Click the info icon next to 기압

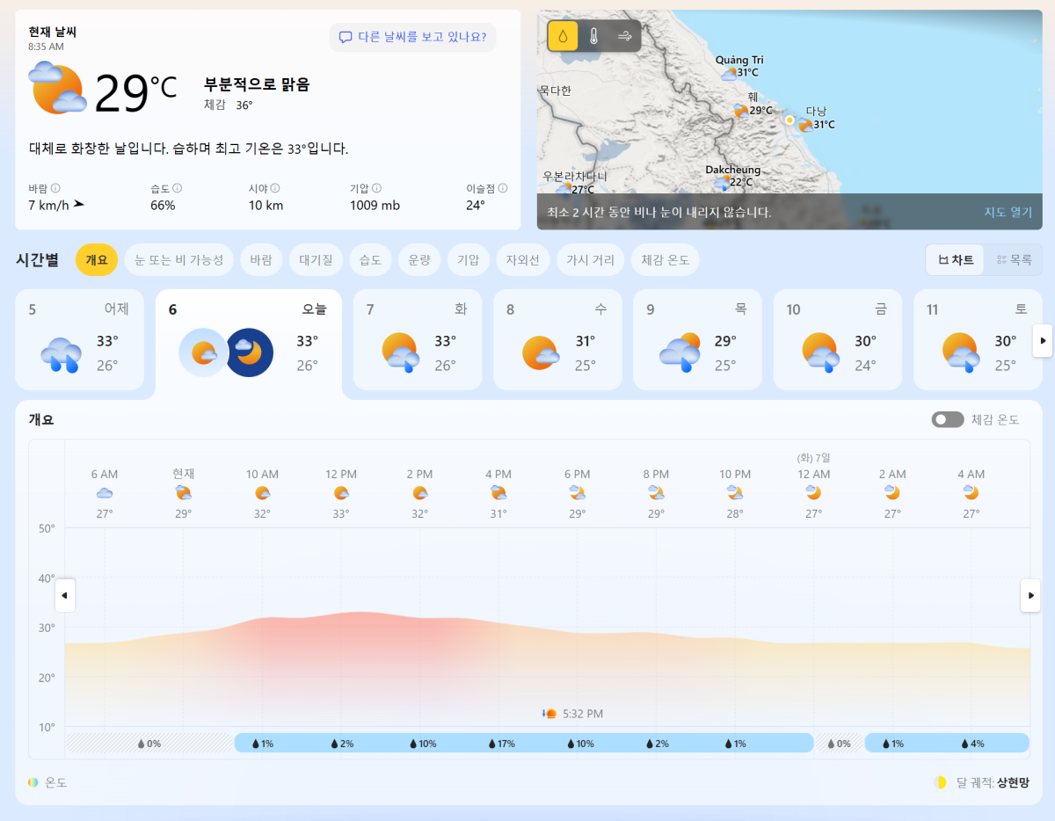[x=376, y=188]
